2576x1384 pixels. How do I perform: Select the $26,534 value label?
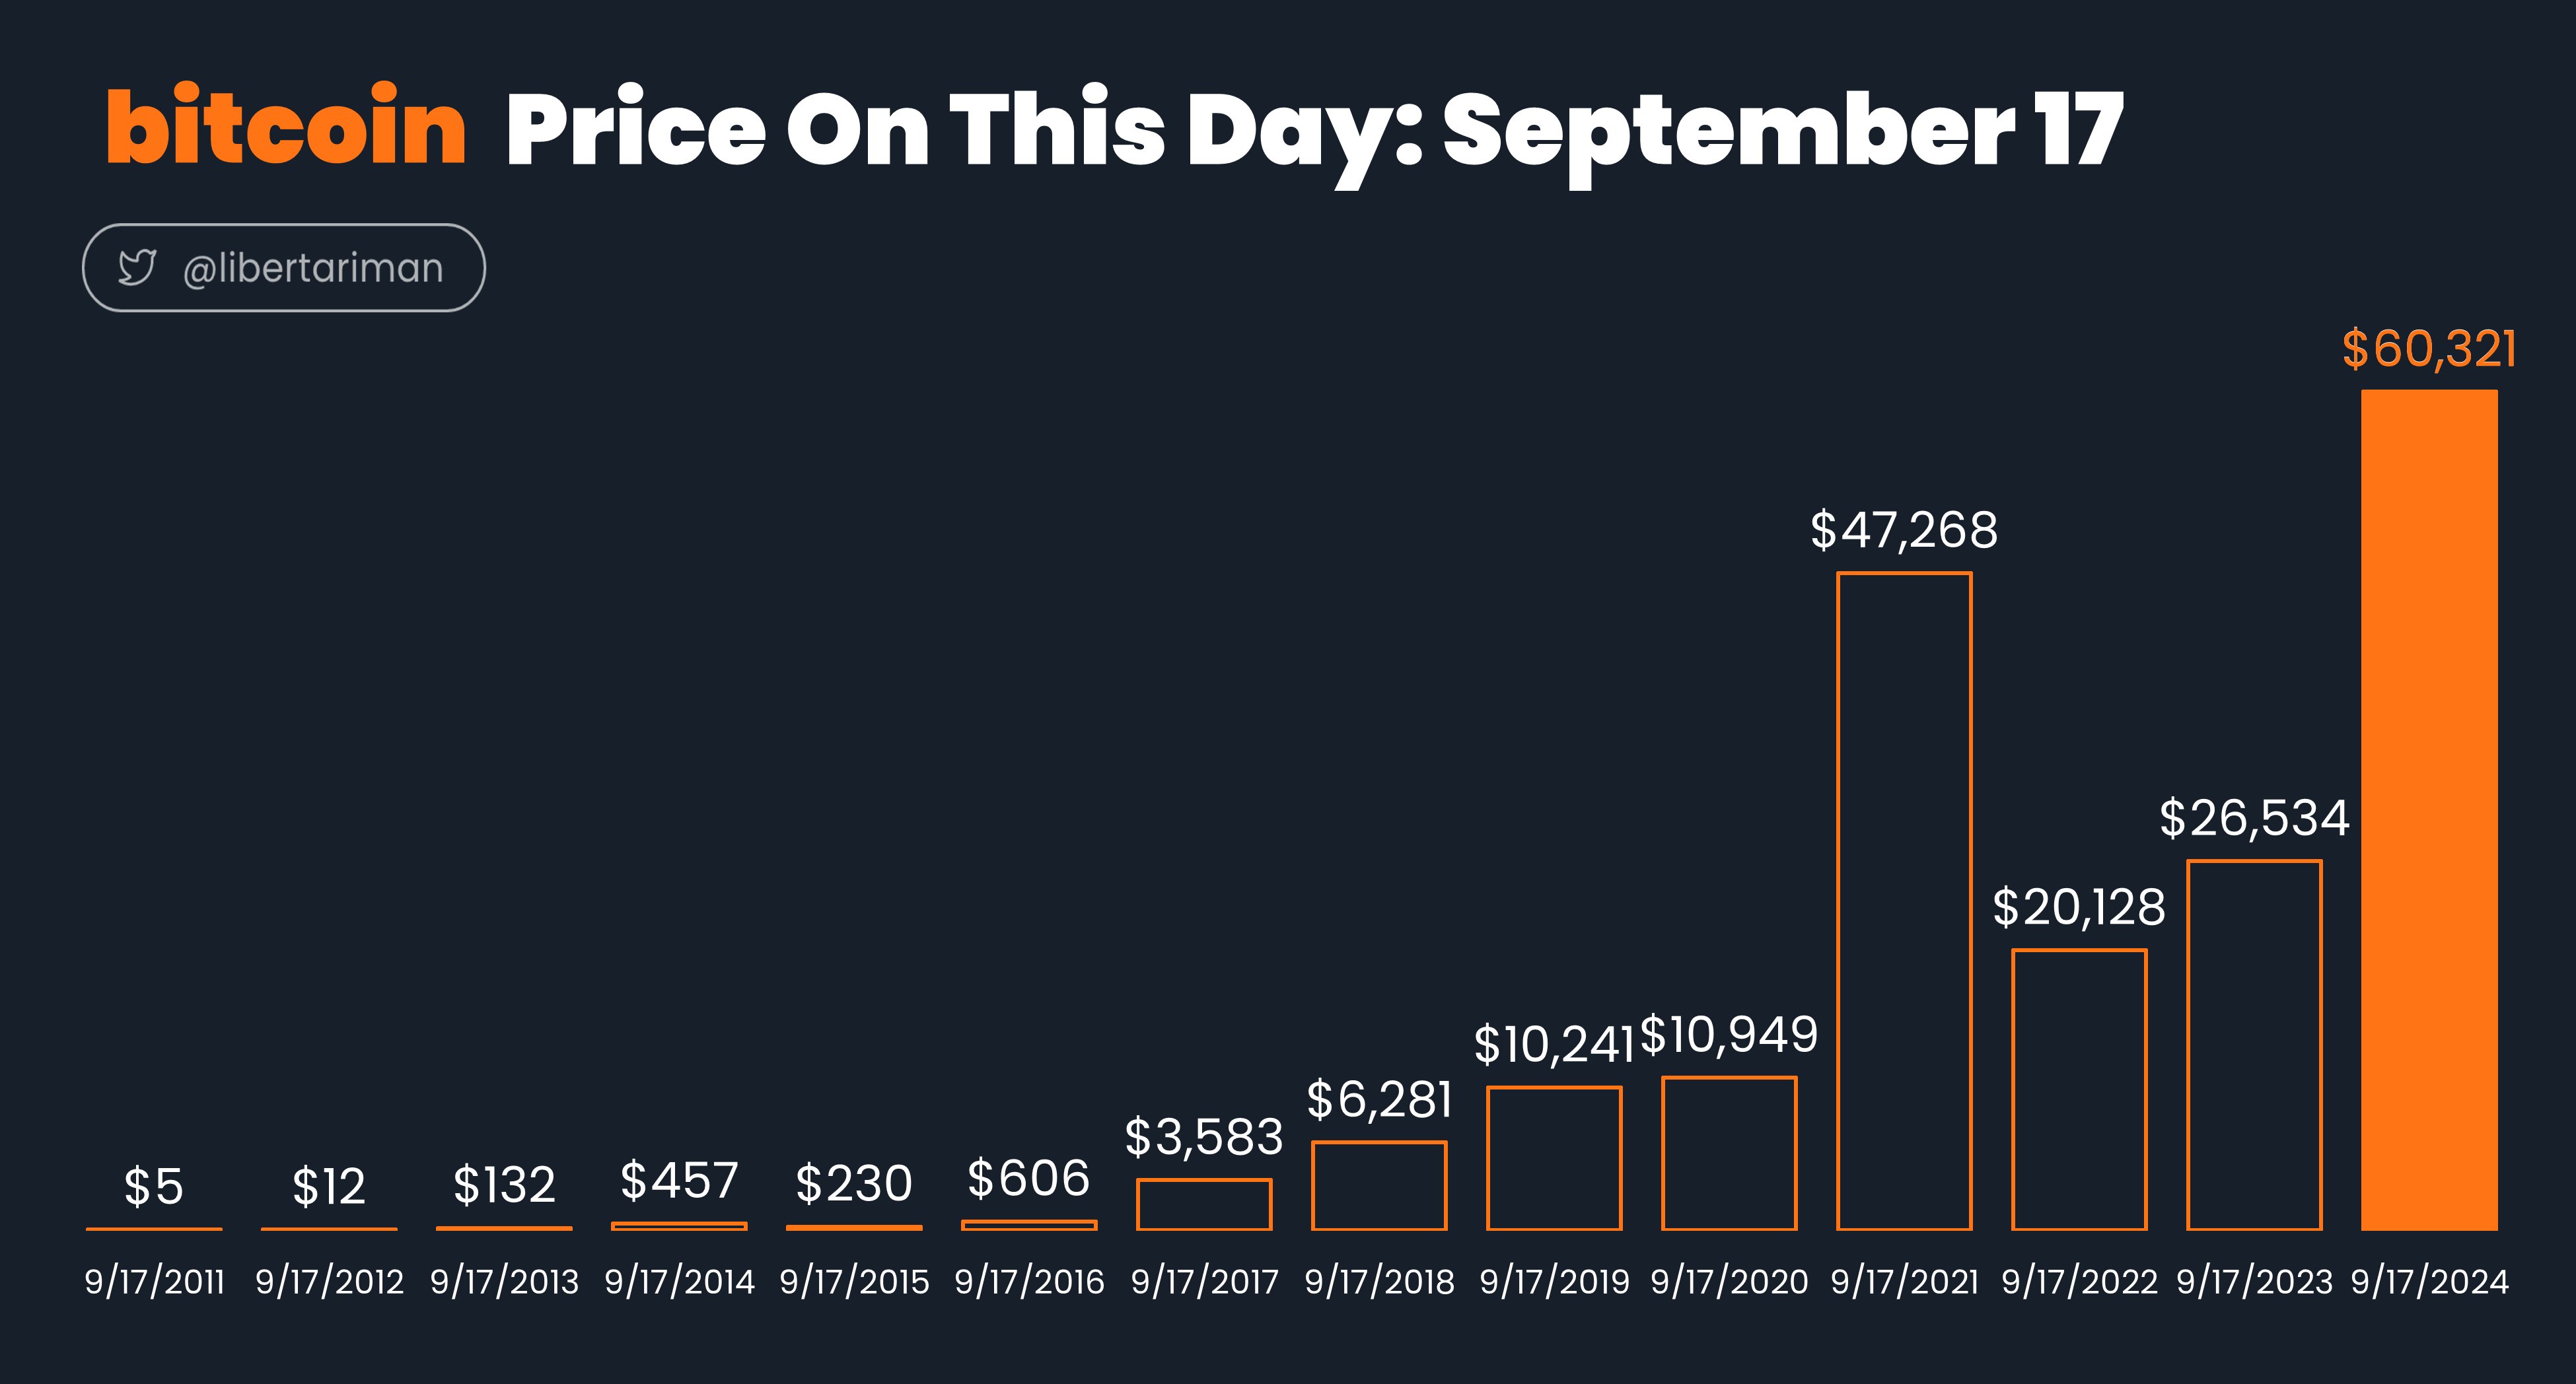pyautogui.click(x=2254, y=818)
